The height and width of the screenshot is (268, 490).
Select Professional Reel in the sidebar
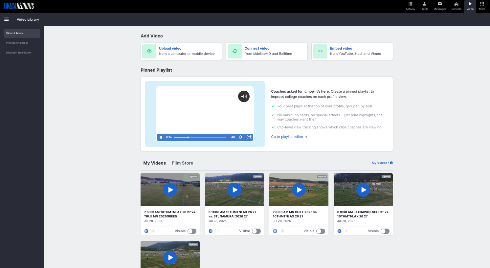click(17, 43)
